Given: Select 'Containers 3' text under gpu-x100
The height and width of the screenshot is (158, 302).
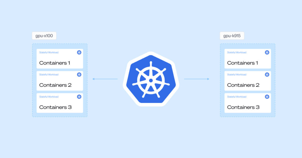Looking at the screenshot, I should [x=55, y=107].
